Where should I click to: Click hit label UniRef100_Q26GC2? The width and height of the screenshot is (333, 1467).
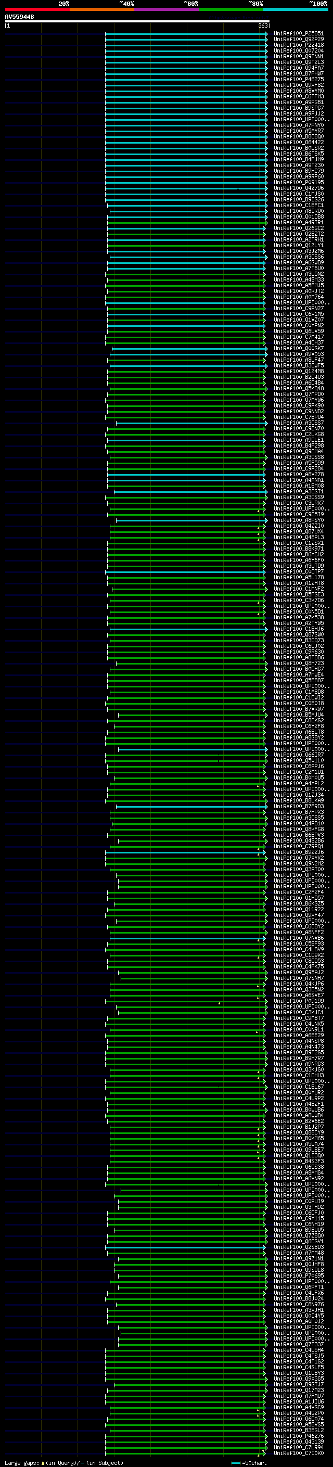tap(298, 228)
